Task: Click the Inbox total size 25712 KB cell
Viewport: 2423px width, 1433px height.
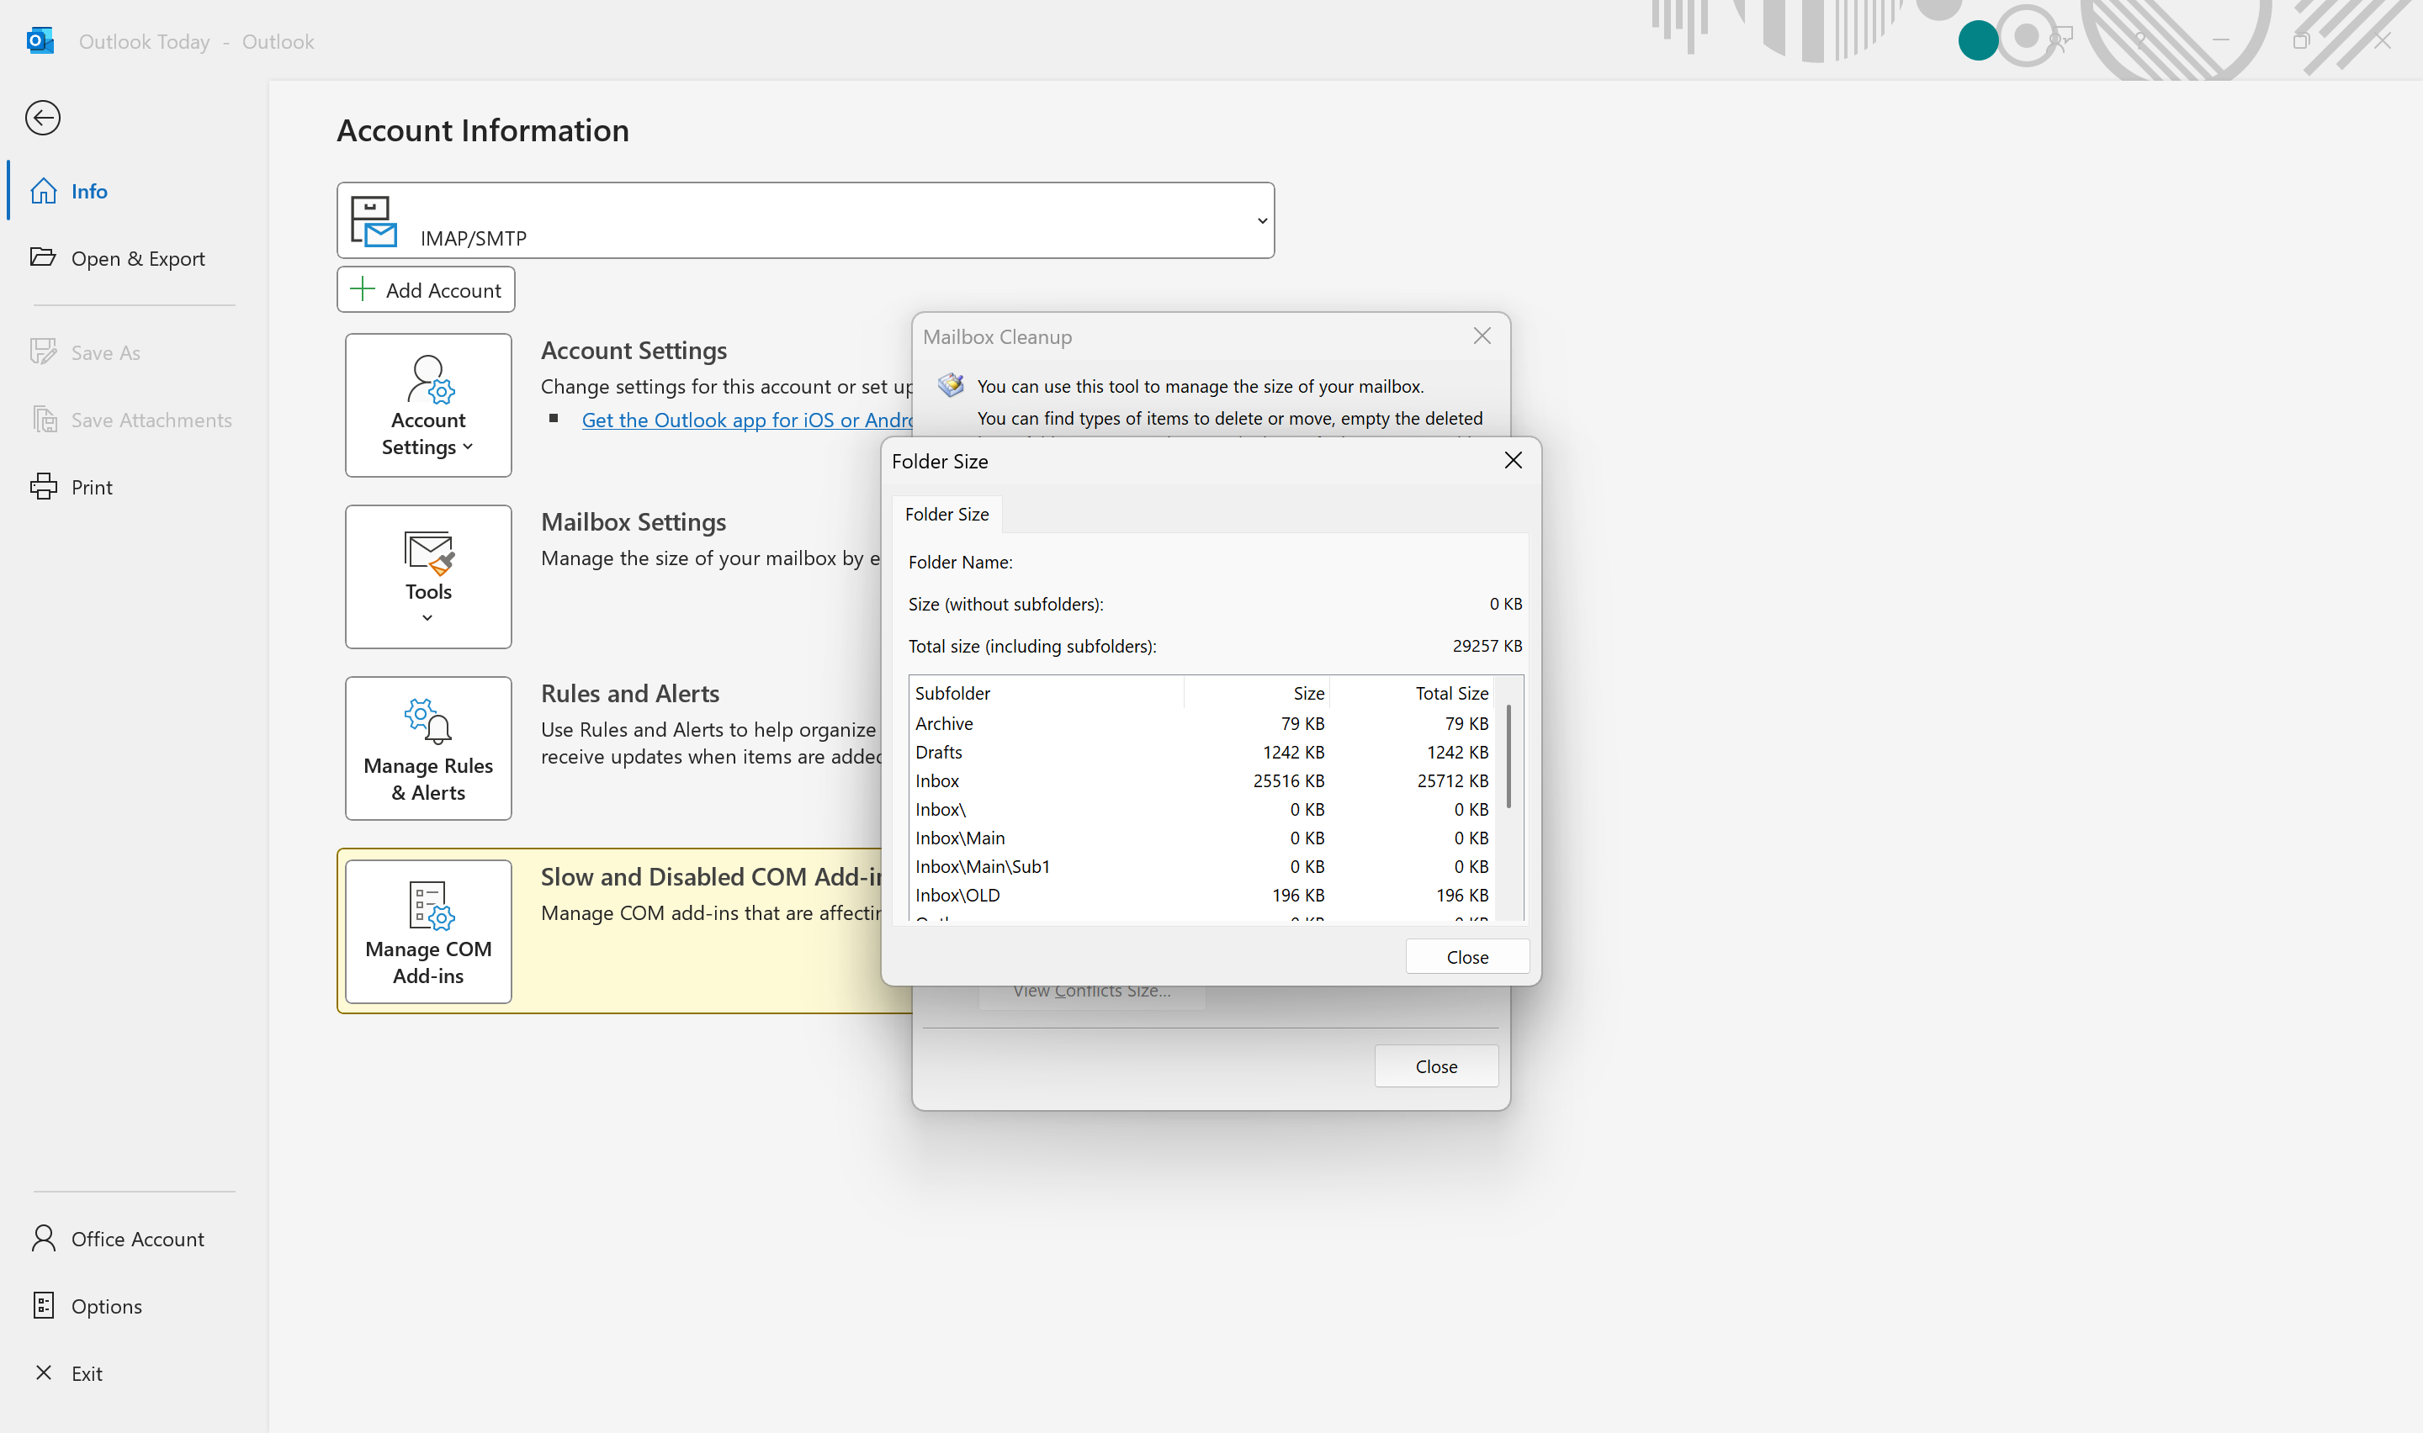Action: 1452,780
